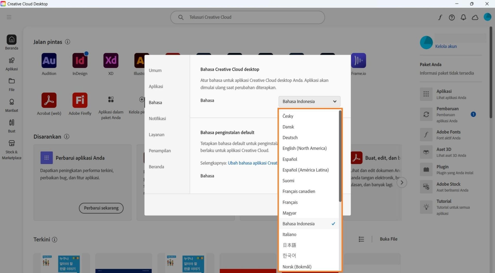The width and height of the screenshot is (495, 273).
Task: Open the Help question mark icon
Action: click(x=452, y=17)
